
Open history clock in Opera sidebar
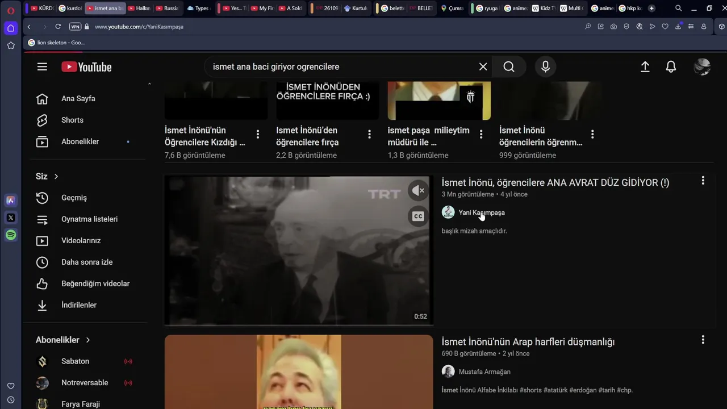tap(11, 400)
